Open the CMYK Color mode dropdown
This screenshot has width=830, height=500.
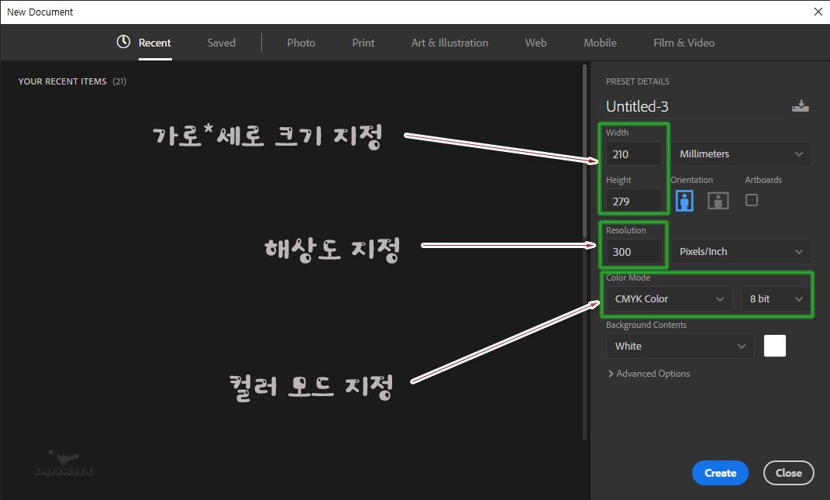click(669, 298)
